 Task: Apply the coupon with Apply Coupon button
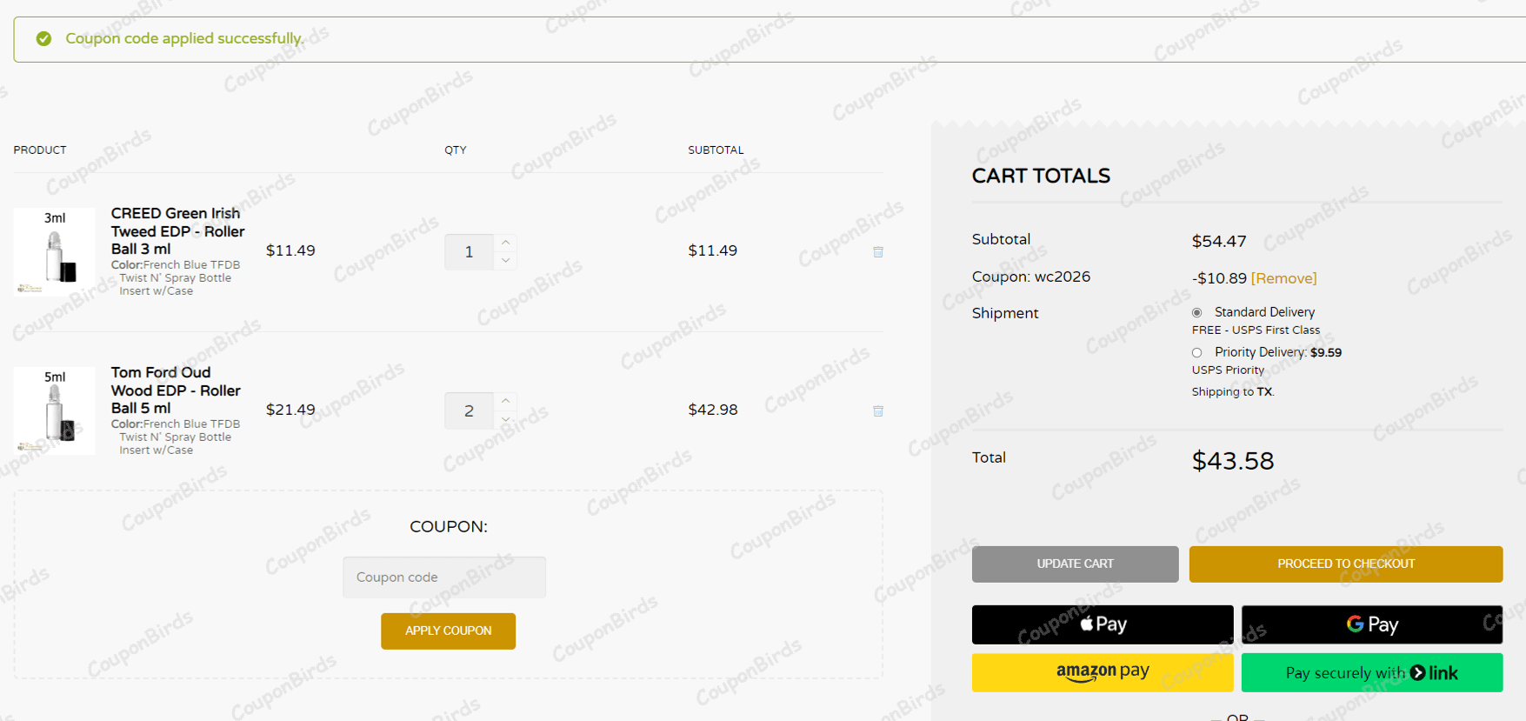click(448, 631)
